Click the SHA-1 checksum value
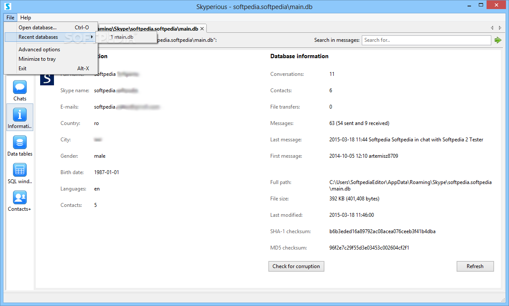Viewport: 509px width, 306px height. coord(382,231)
